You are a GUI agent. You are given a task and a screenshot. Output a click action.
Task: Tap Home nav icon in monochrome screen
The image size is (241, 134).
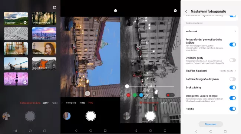[x=151, y=131]
